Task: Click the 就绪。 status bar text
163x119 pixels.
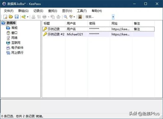Action: pos(40,116)
